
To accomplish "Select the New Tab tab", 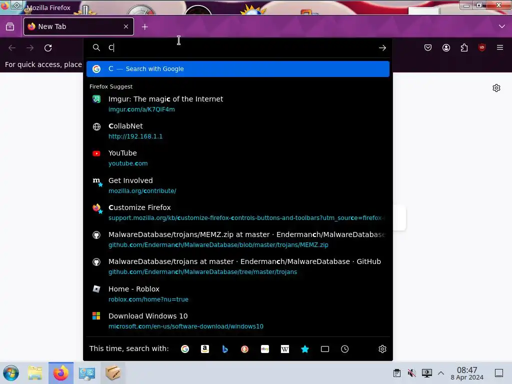I will [x=78, y=26].
